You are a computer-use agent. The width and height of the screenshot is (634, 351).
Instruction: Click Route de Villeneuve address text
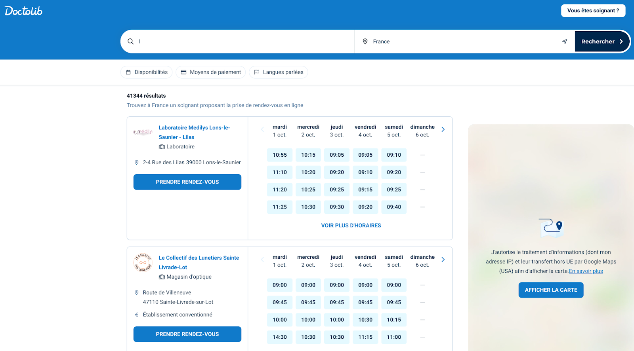167,293
